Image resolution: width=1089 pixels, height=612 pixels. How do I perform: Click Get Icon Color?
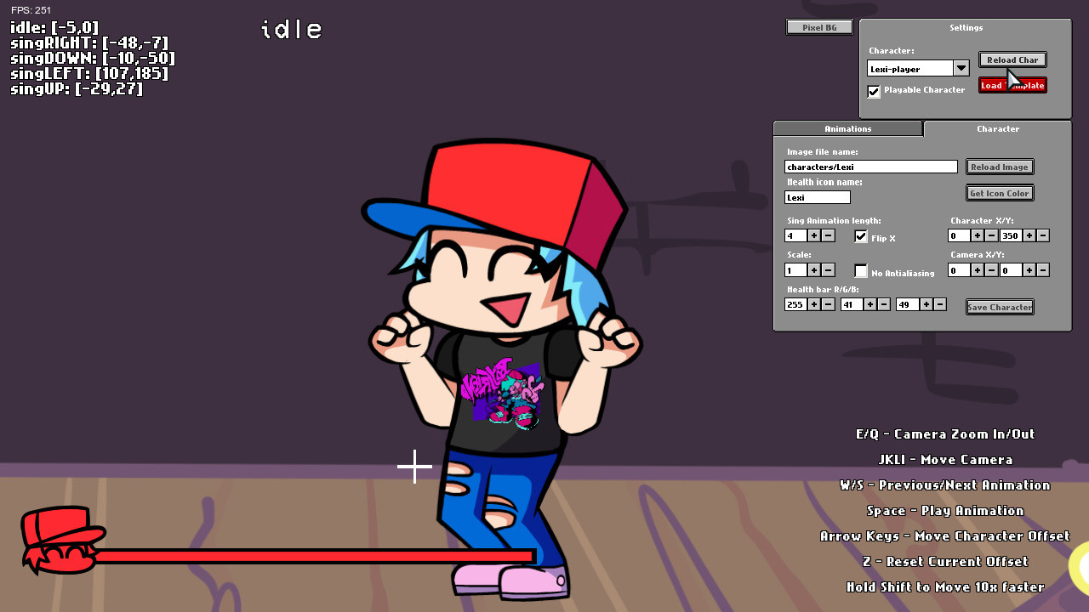click(x=999, y=193)
